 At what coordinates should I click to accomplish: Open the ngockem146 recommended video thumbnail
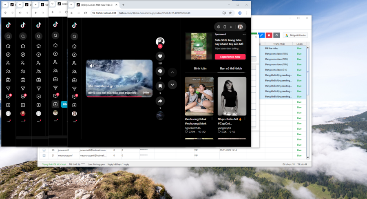(x=199, y=96)
